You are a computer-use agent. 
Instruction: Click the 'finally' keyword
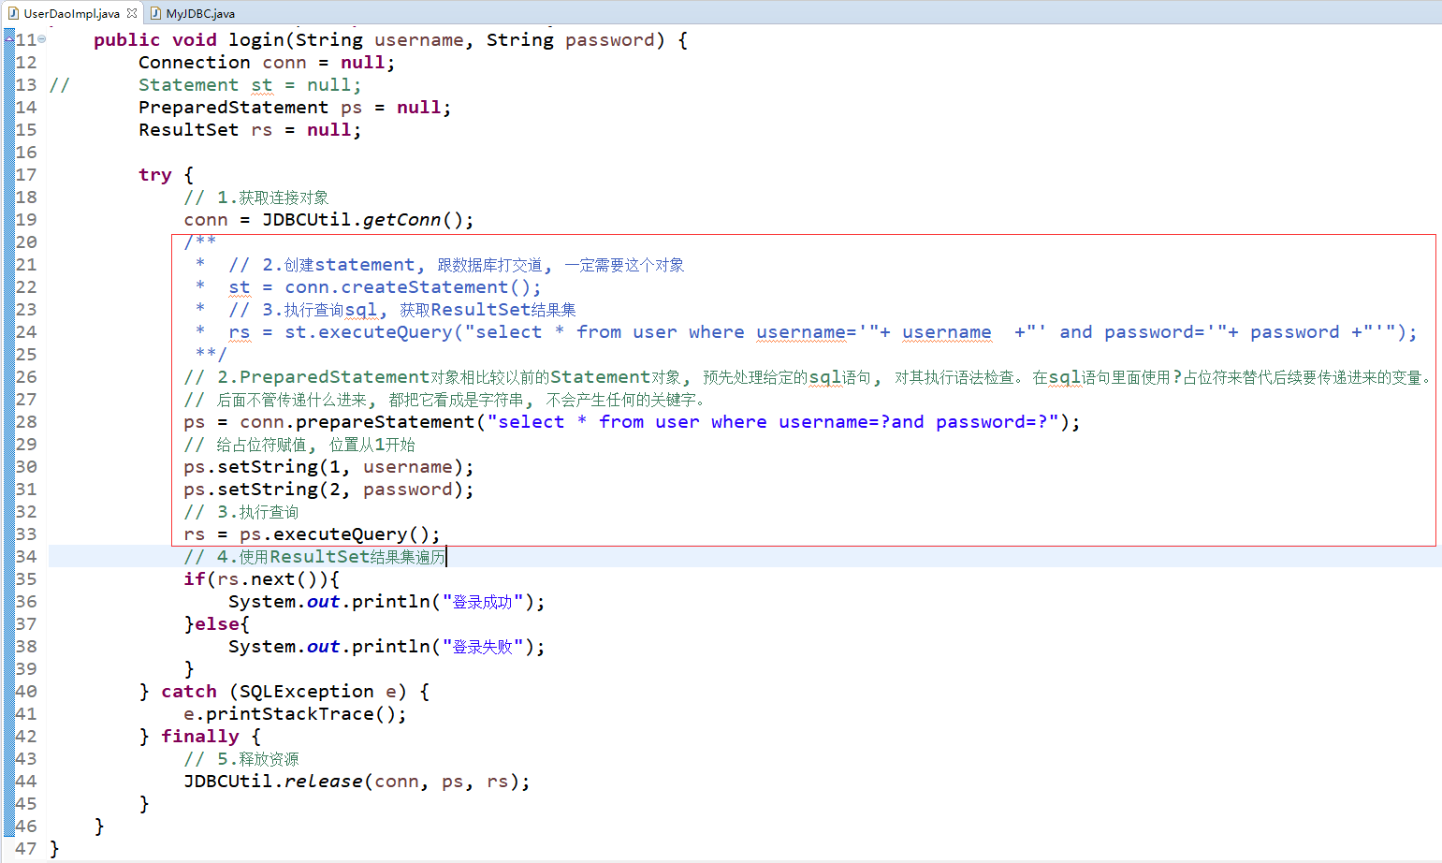click(x=200, y=737)
